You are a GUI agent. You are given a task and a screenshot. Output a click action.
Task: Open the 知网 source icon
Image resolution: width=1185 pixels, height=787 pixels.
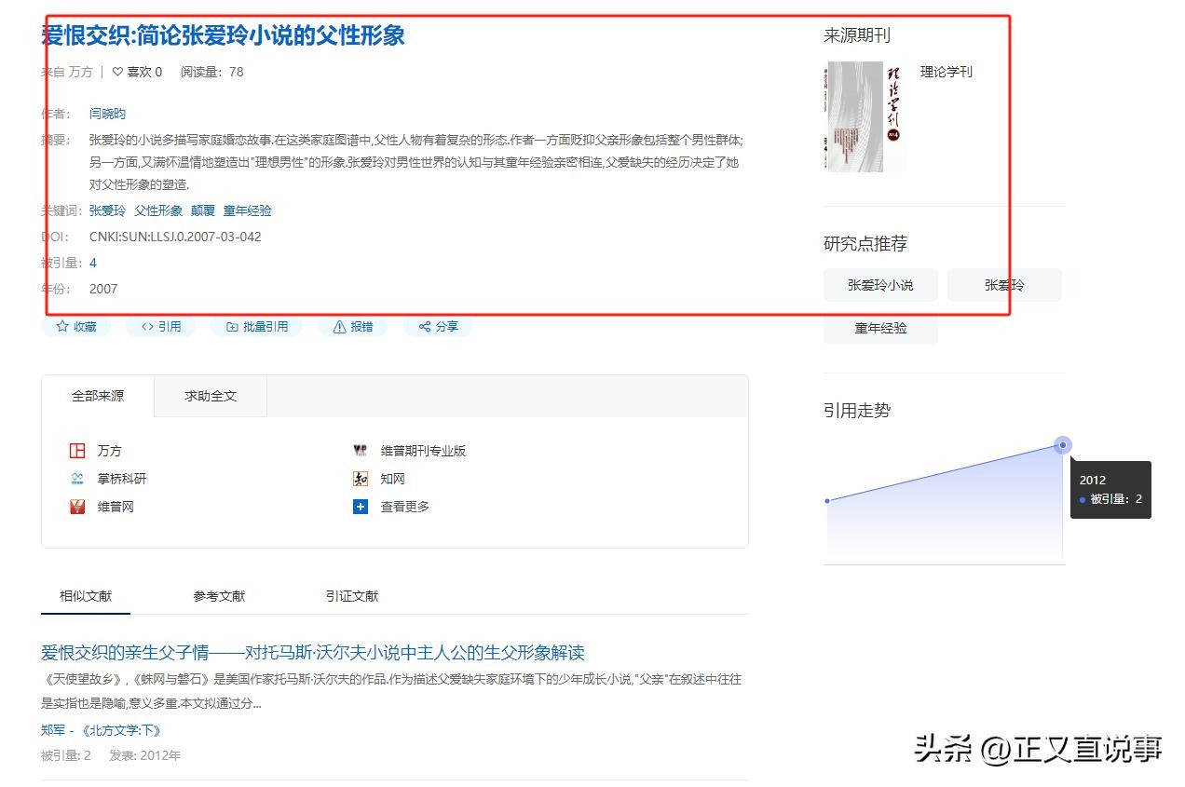click(361, 479)
